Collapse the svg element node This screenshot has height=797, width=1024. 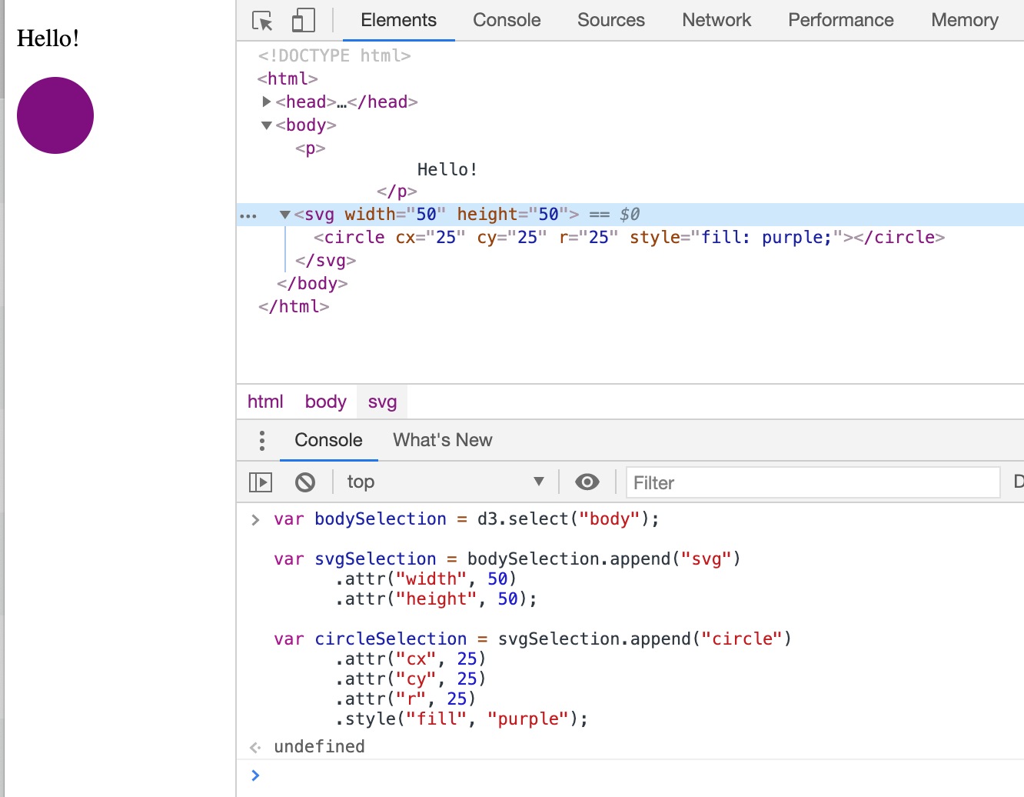[284, 215]
